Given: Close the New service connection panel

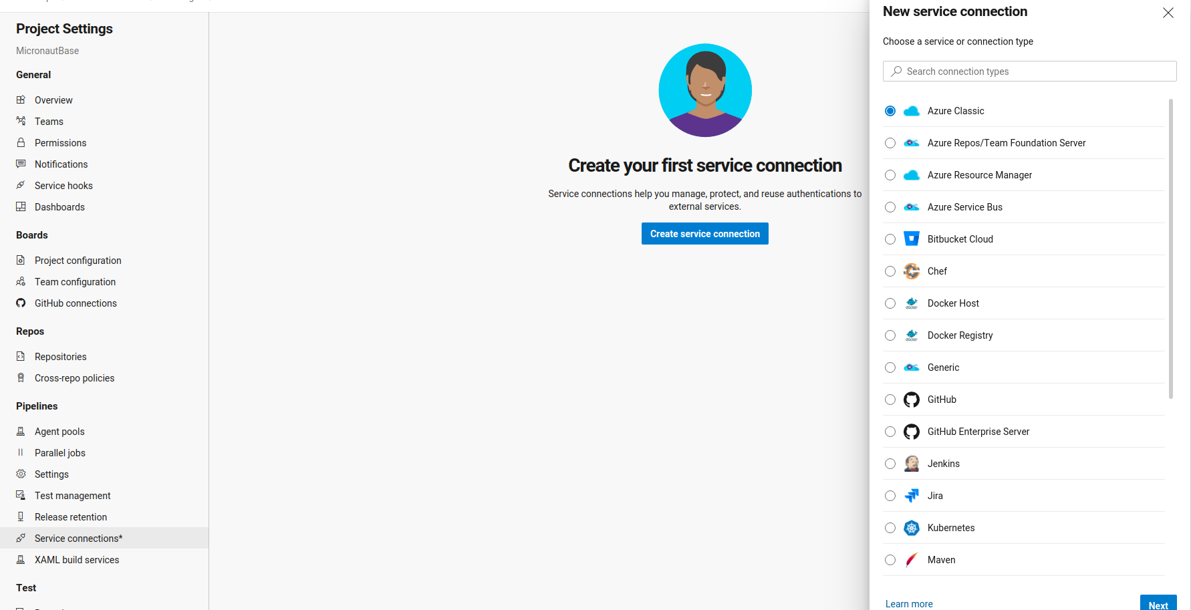Looking at the screenshot, I should (1168, 13).
